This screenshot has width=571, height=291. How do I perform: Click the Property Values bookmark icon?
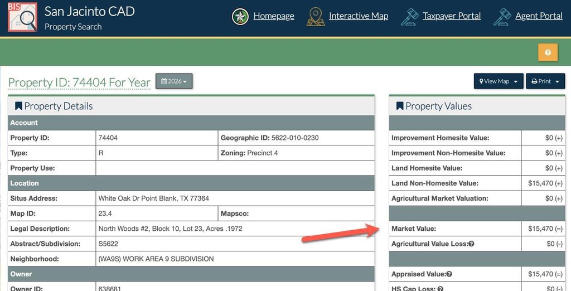tap(400, 106)
